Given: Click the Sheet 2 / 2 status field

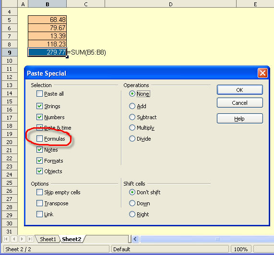Looking at the screenshot, I should 56,249.
